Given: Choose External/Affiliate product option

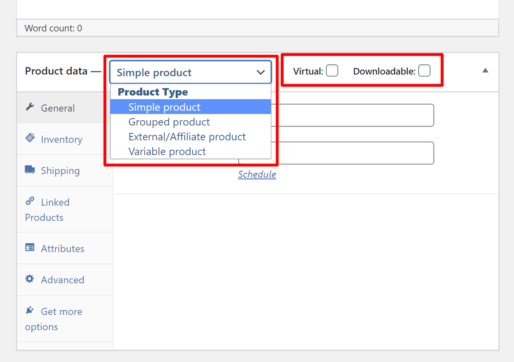Looking at the screenshot, I should 190,137.
